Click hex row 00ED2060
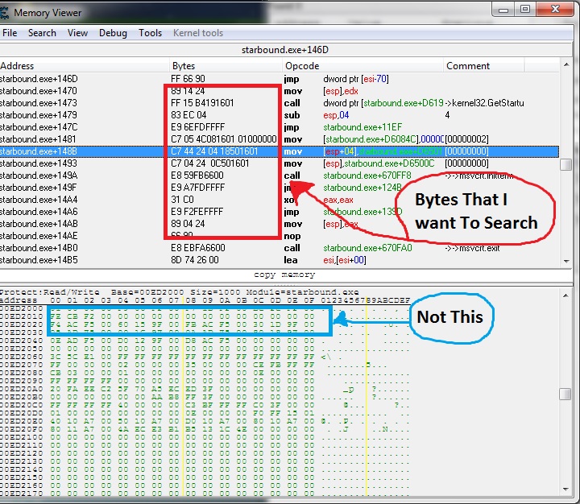The image size is (580, 504). point(205,357)
